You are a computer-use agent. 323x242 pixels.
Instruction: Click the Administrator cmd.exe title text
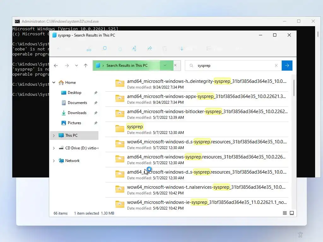coord(60,21)
